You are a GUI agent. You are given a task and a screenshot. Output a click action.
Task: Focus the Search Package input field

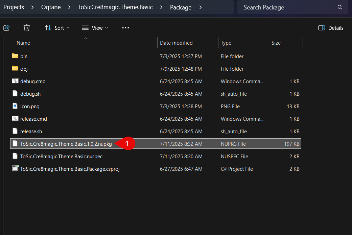point(292,7)
